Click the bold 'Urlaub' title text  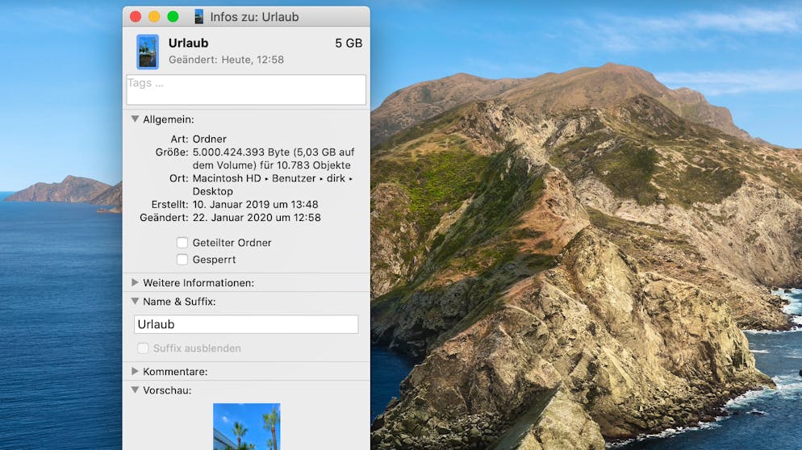(188, 43)
